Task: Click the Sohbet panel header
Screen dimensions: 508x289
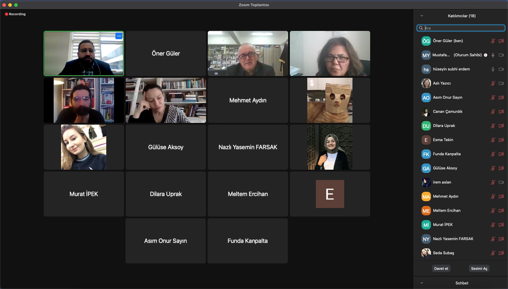Action: [x=462, y=283]
